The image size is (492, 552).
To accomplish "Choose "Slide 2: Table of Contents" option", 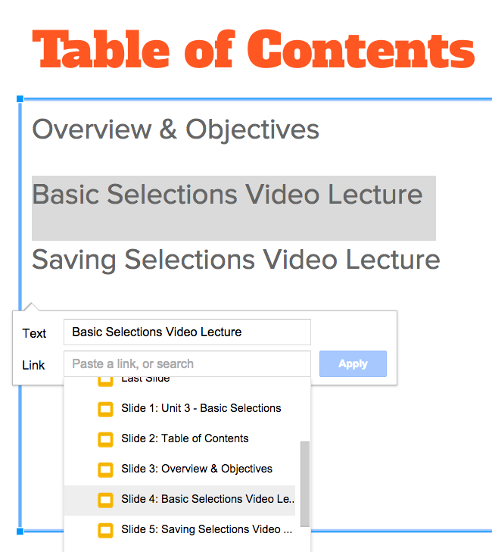I will click(185, 438).
